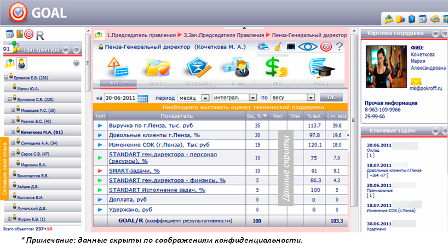
Task: Collapse the Булгаков С.В. tree node
Action: pyautogui.click(x=10, y=99)
